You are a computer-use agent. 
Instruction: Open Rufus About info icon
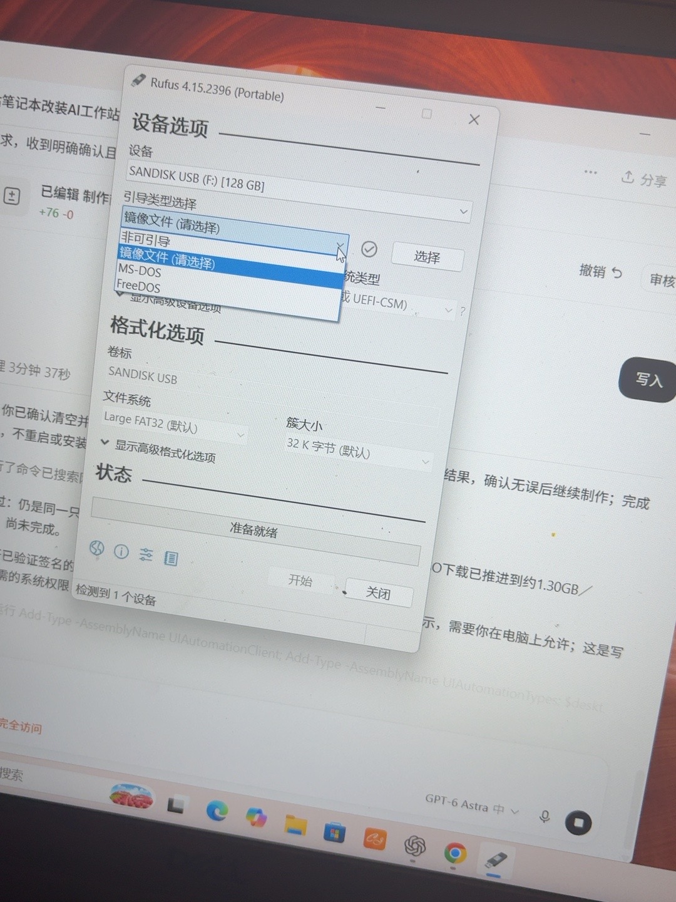[x=121, y=551]
